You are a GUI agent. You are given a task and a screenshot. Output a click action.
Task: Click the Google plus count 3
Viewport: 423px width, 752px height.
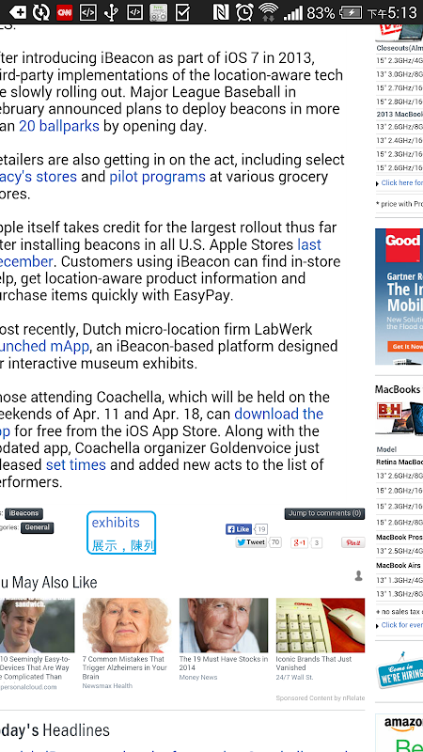click(x=317, y=543)
